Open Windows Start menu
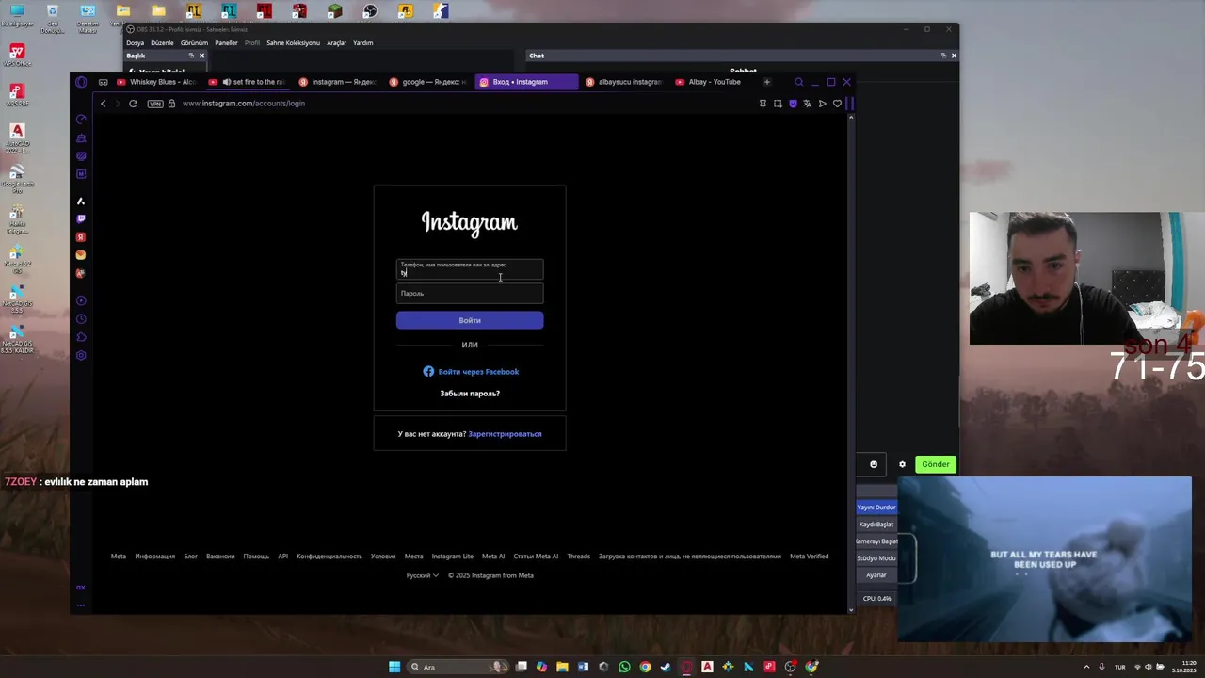 (394, 667)
